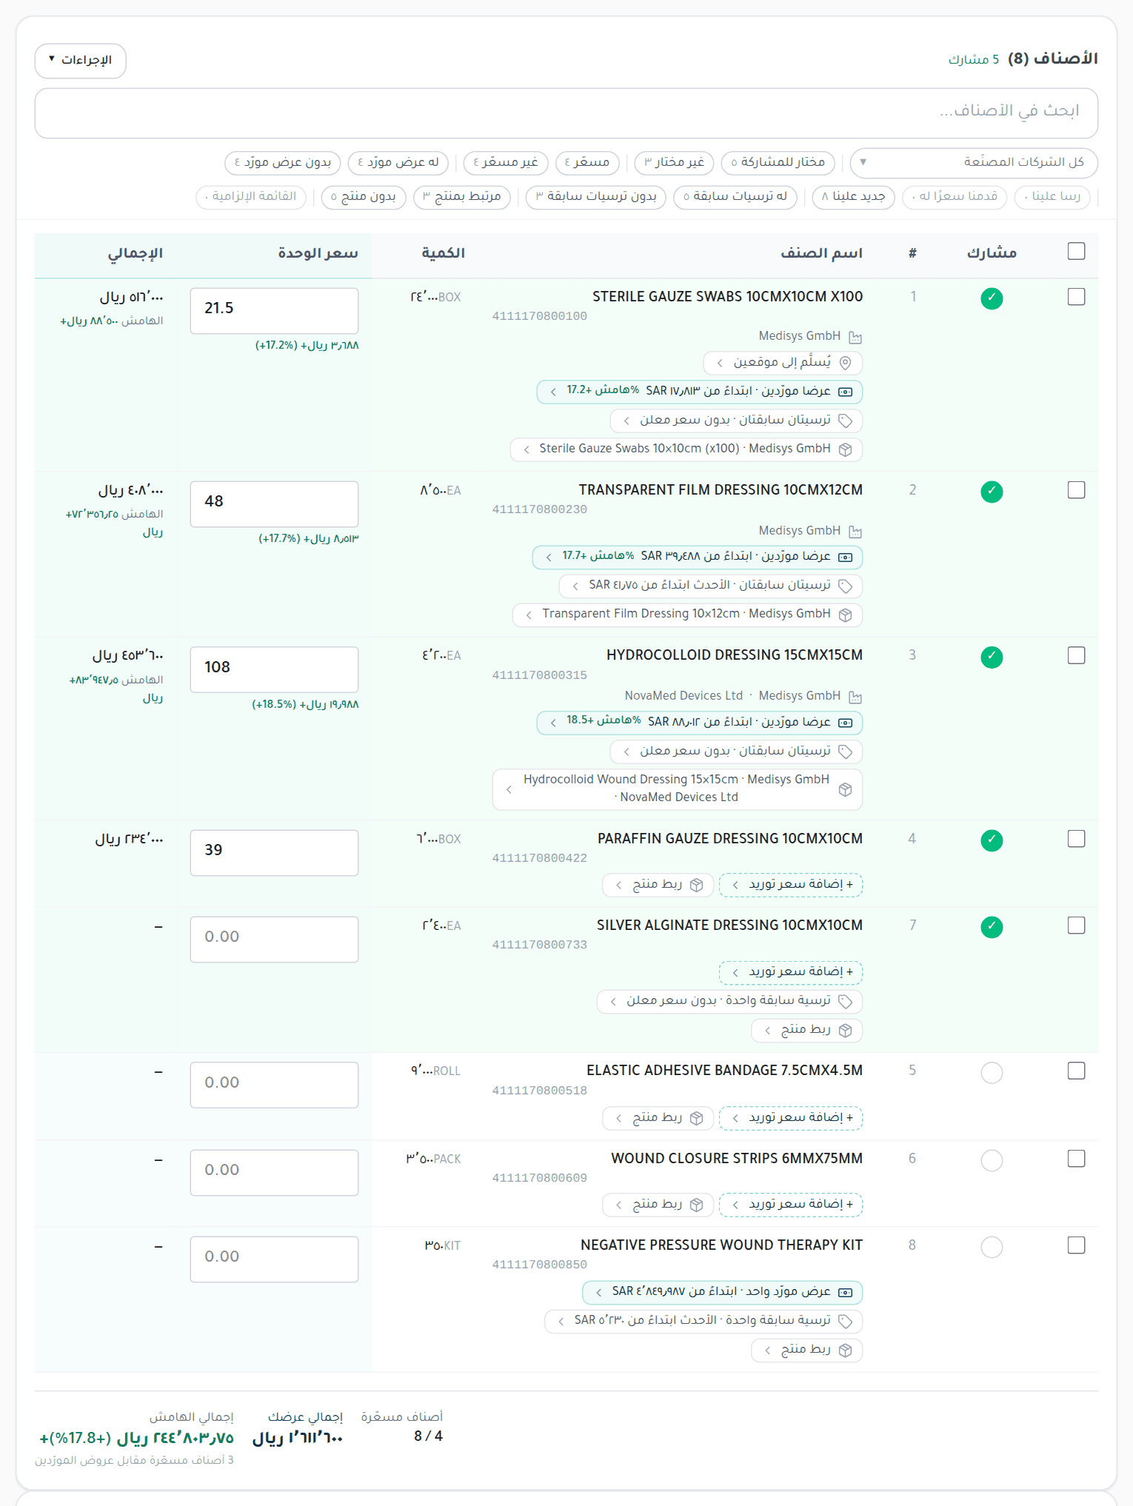The width and height of the screenshot is (1133, 1506).
Task: Link a product to Silver Alginate Dressing
Action: point(807,1031)
